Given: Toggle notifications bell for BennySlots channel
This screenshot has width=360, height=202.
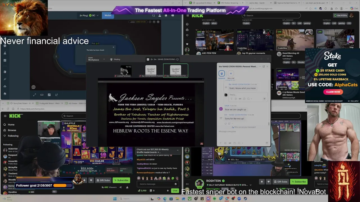Looking at the screenshot, I should 84,180.
